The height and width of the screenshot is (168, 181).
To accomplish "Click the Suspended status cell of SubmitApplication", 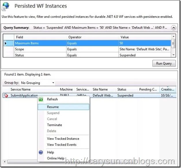I will coord(125,96).
